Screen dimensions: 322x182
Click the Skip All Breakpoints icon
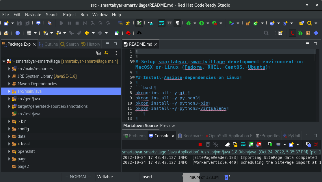(x=50, y=23)
